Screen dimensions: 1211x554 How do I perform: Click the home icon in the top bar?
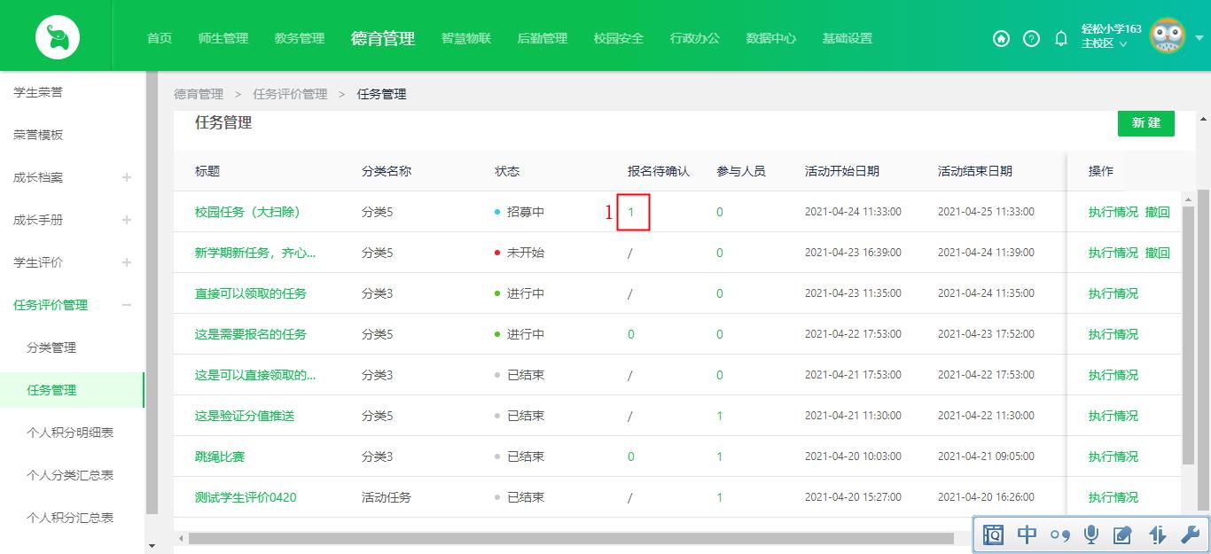1001,39
